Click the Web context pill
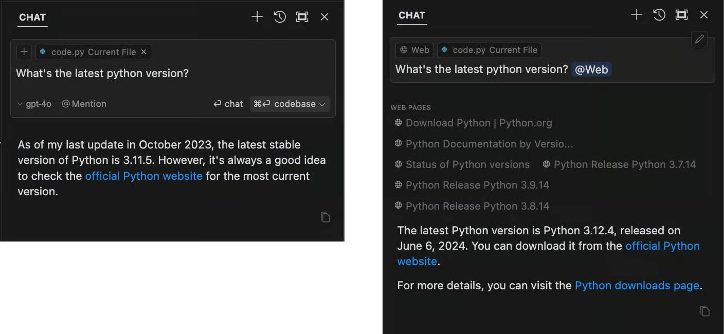This screenshot has width=724, height=334. (x=414, y=50)
